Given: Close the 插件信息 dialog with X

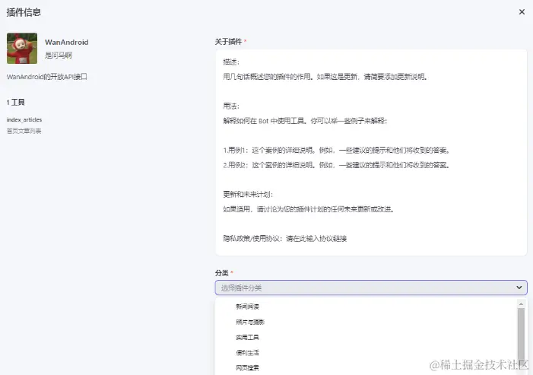Looking at the screenshot, I should [522, 12].
